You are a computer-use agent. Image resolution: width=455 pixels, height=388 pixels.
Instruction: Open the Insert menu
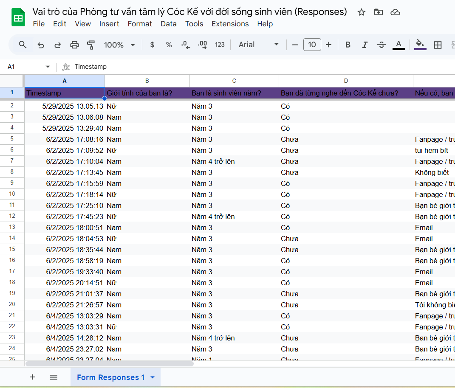109,24
